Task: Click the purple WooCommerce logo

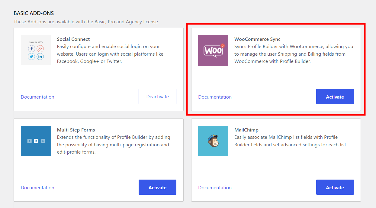Action: coord(213,50)
